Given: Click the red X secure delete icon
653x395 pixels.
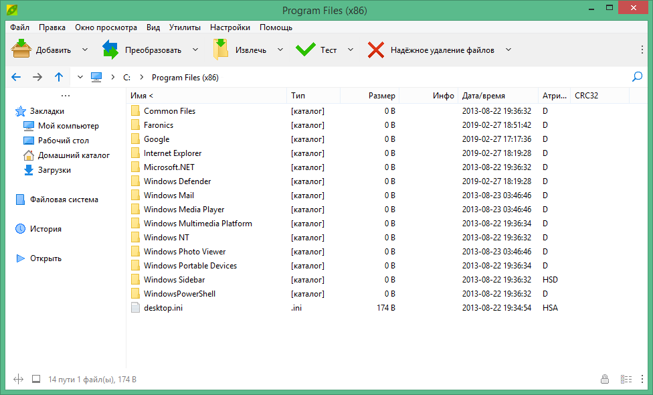Looking at the screenshot, I should pyautogui.click(x=376, y=50).
